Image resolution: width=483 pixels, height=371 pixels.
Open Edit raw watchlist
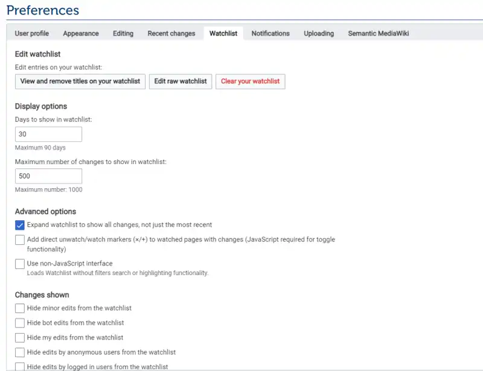180,81
